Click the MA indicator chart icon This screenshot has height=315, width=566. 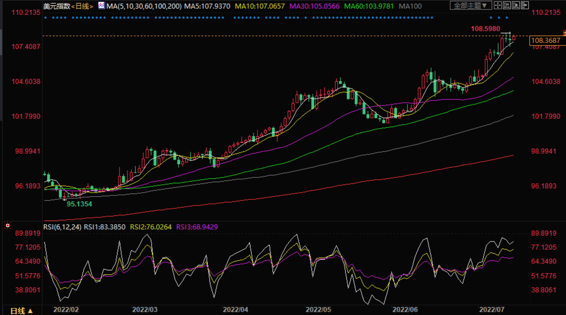(x=101, y=6)
